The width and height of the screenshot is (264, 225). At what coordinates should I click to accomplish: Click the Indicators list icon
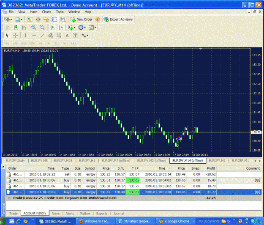71,27
